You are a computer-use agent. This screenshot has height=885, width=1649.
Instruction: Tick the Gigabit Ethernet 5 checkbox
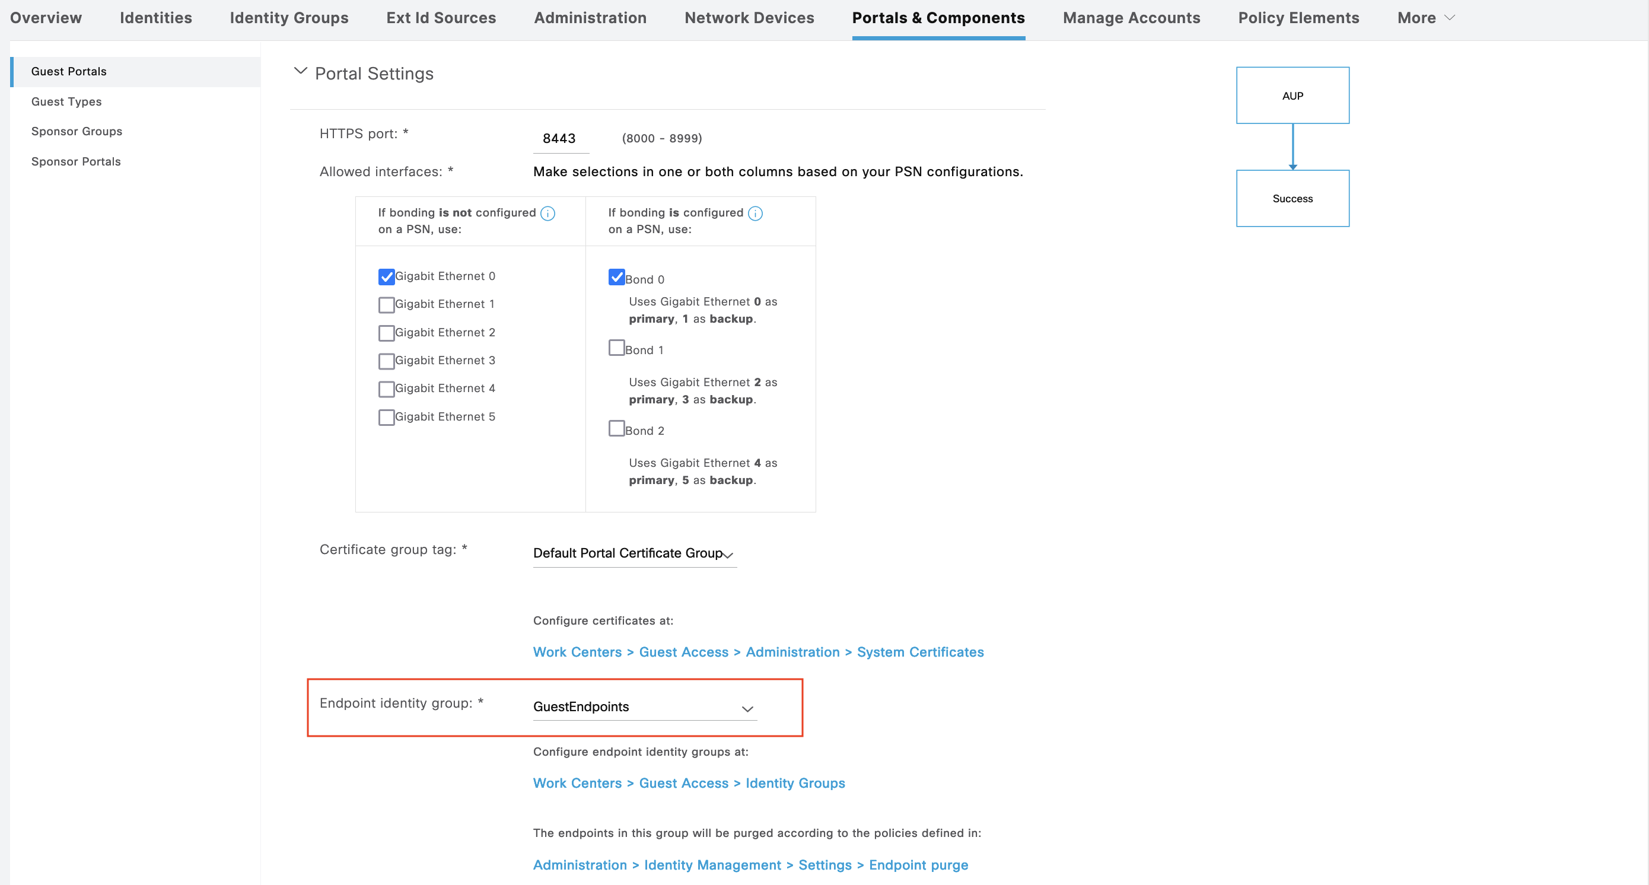coord(386,417)
